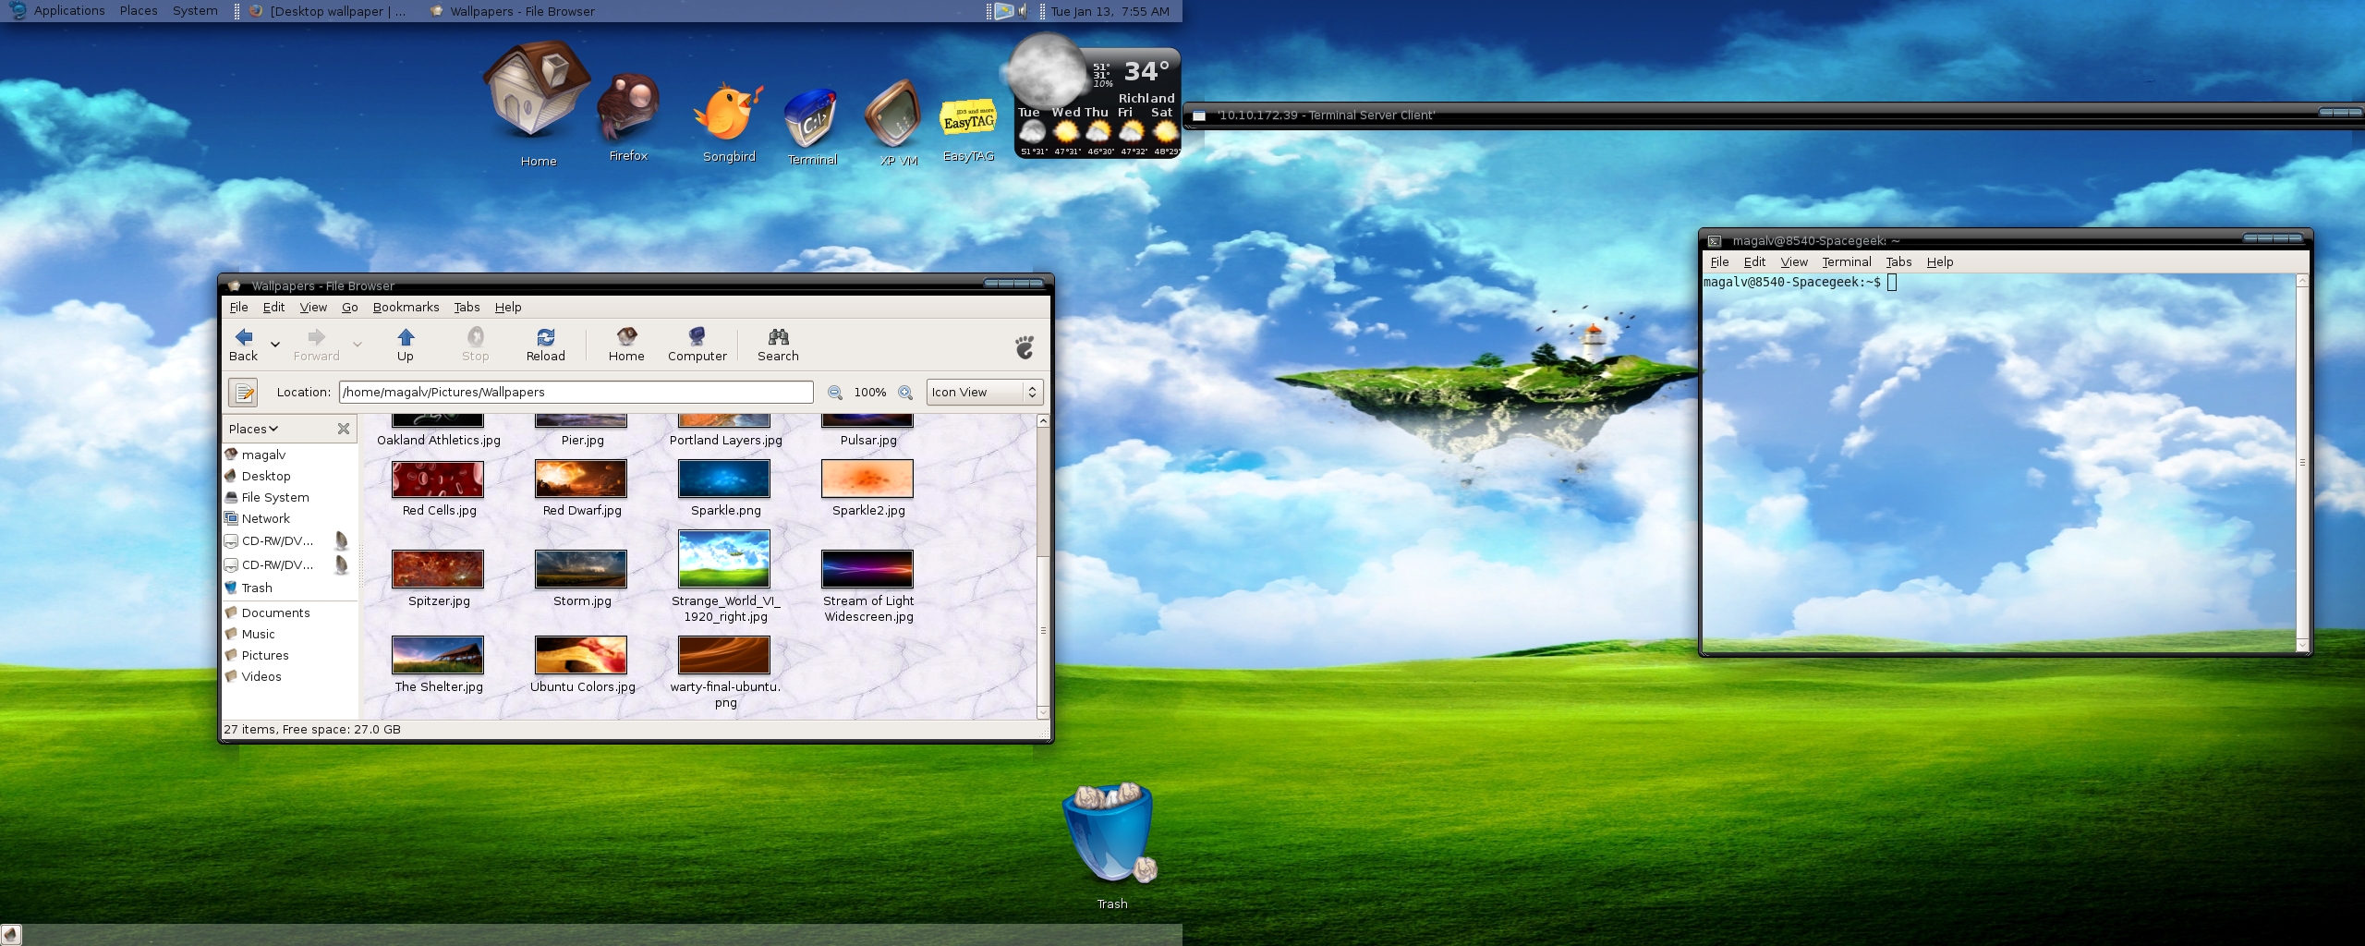Click the location path input field
2365x946 pixels.
pos(576,393)
